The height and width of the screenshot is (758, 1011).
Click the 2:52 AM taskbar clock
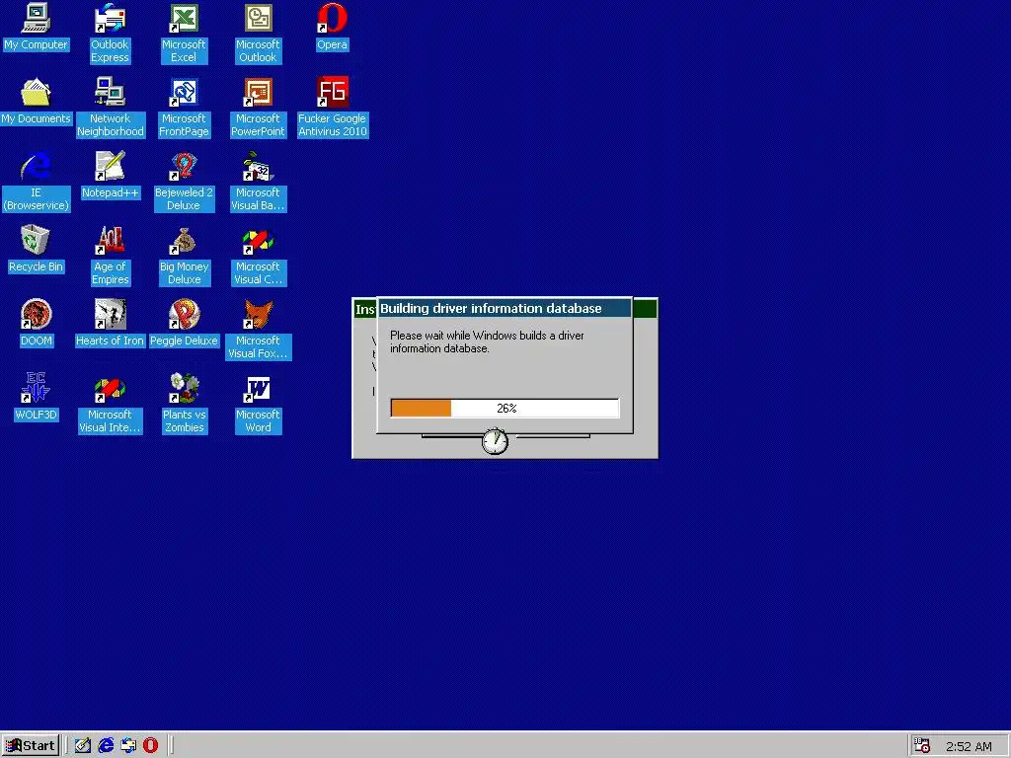[969, 746]
